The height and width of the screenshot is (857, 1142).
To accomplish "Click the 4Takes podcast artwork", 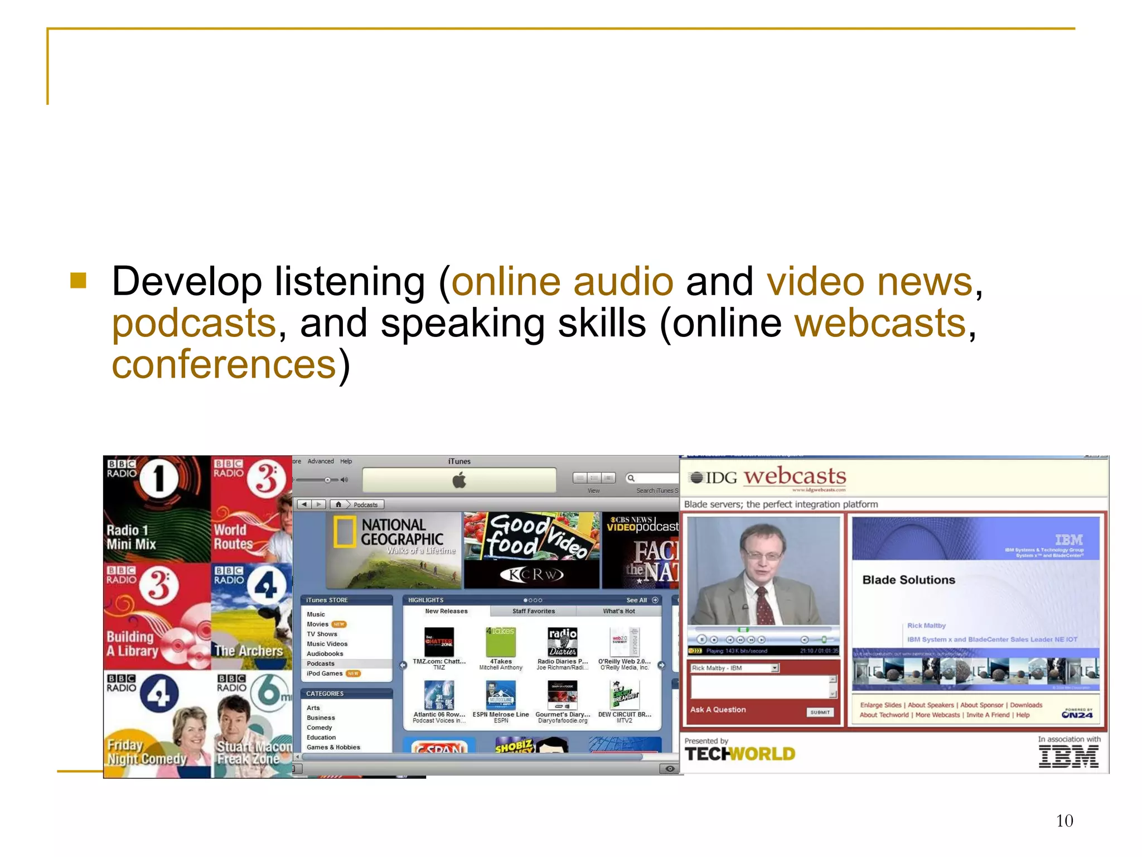I will pyautogui.click(x=501, y=642).
